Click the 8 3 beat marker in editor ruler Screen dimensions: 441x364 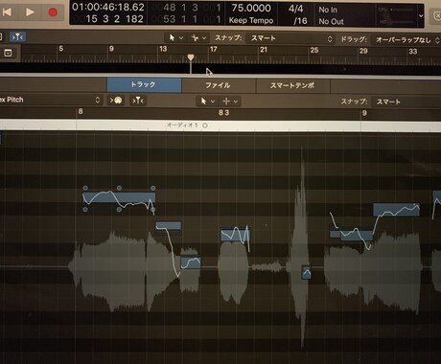[224, 113]
